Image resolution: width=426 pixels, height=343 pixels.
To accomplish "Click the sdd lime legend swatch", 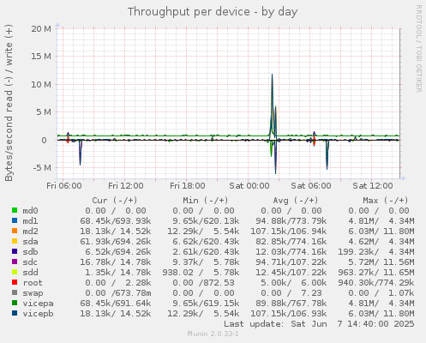I will 15,272.
